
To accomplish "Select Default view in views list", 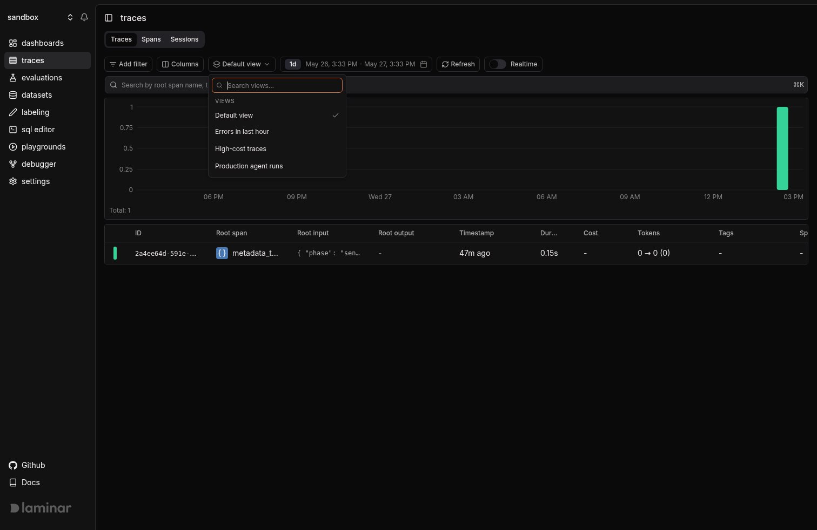I will coord(277,115).
